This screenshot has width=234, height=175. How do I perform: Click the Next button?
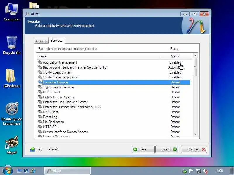pos(167,149)
